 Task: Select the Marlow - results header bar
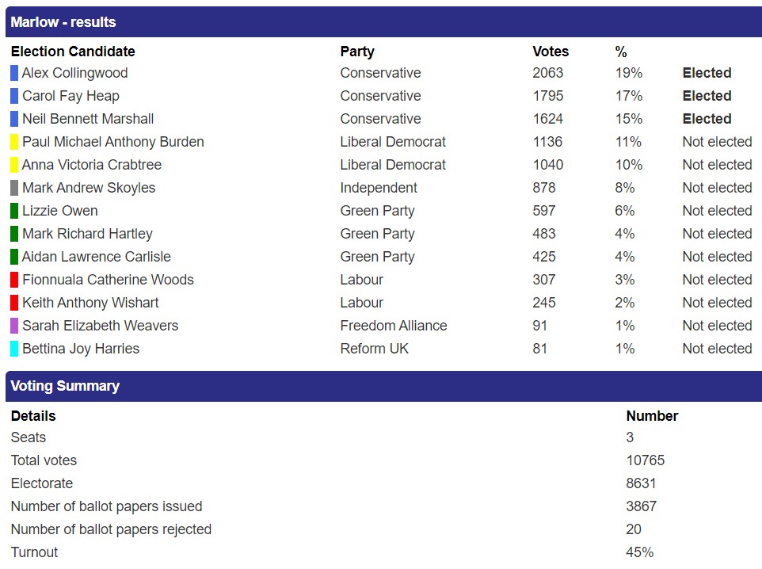pos(383,22)
